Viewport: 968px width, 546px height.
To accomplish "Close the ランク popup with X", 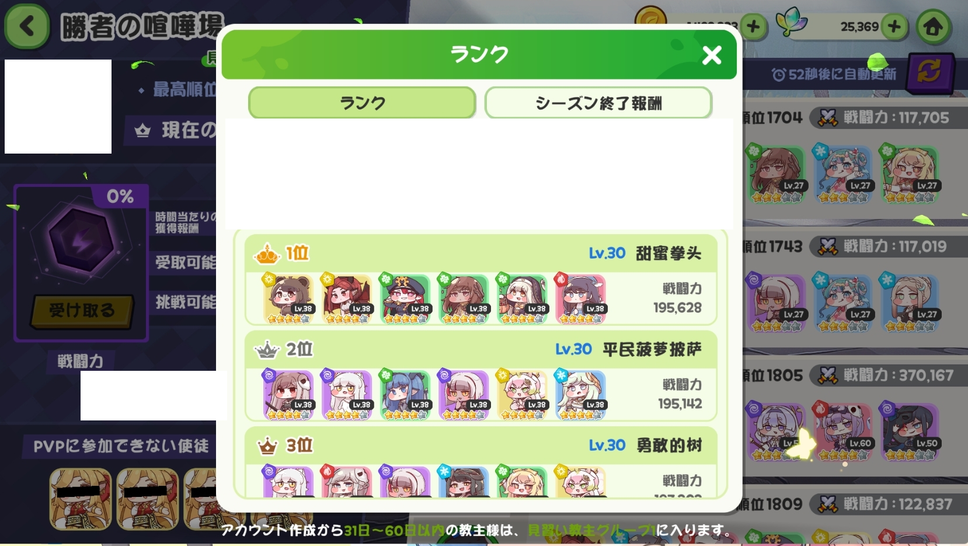I will (712, 55).
